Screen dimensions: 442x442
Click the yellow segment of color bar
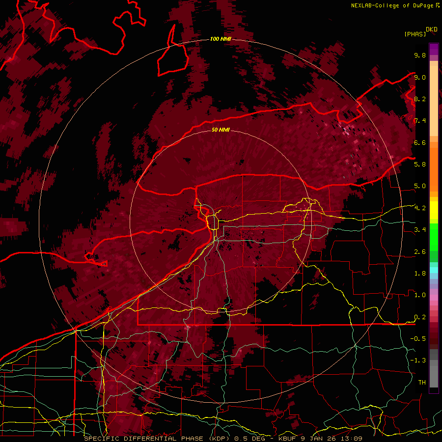click(434, 210)
